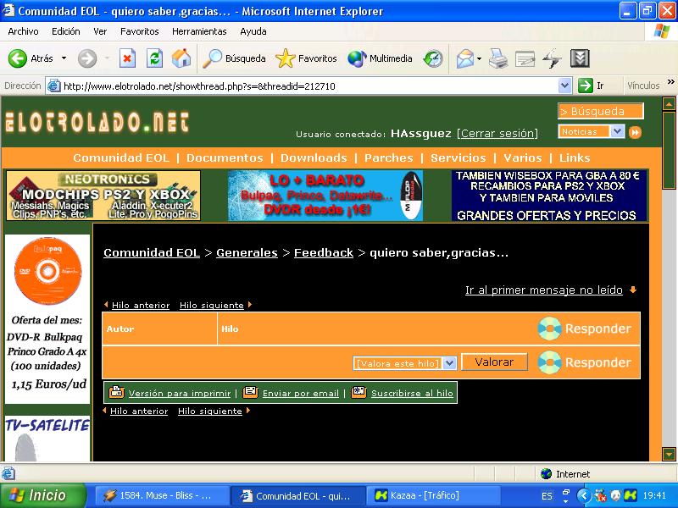Image resolution: width=678 pixels, height=508 pixels.
Task: Switch to Muse - Bliss taskbar item
Action: [162, 495]
